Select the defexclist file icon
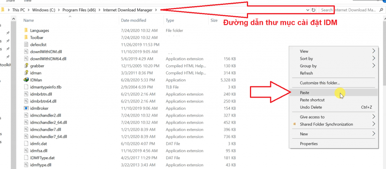Viewport: 386px width, 169px height. (26, 45)
